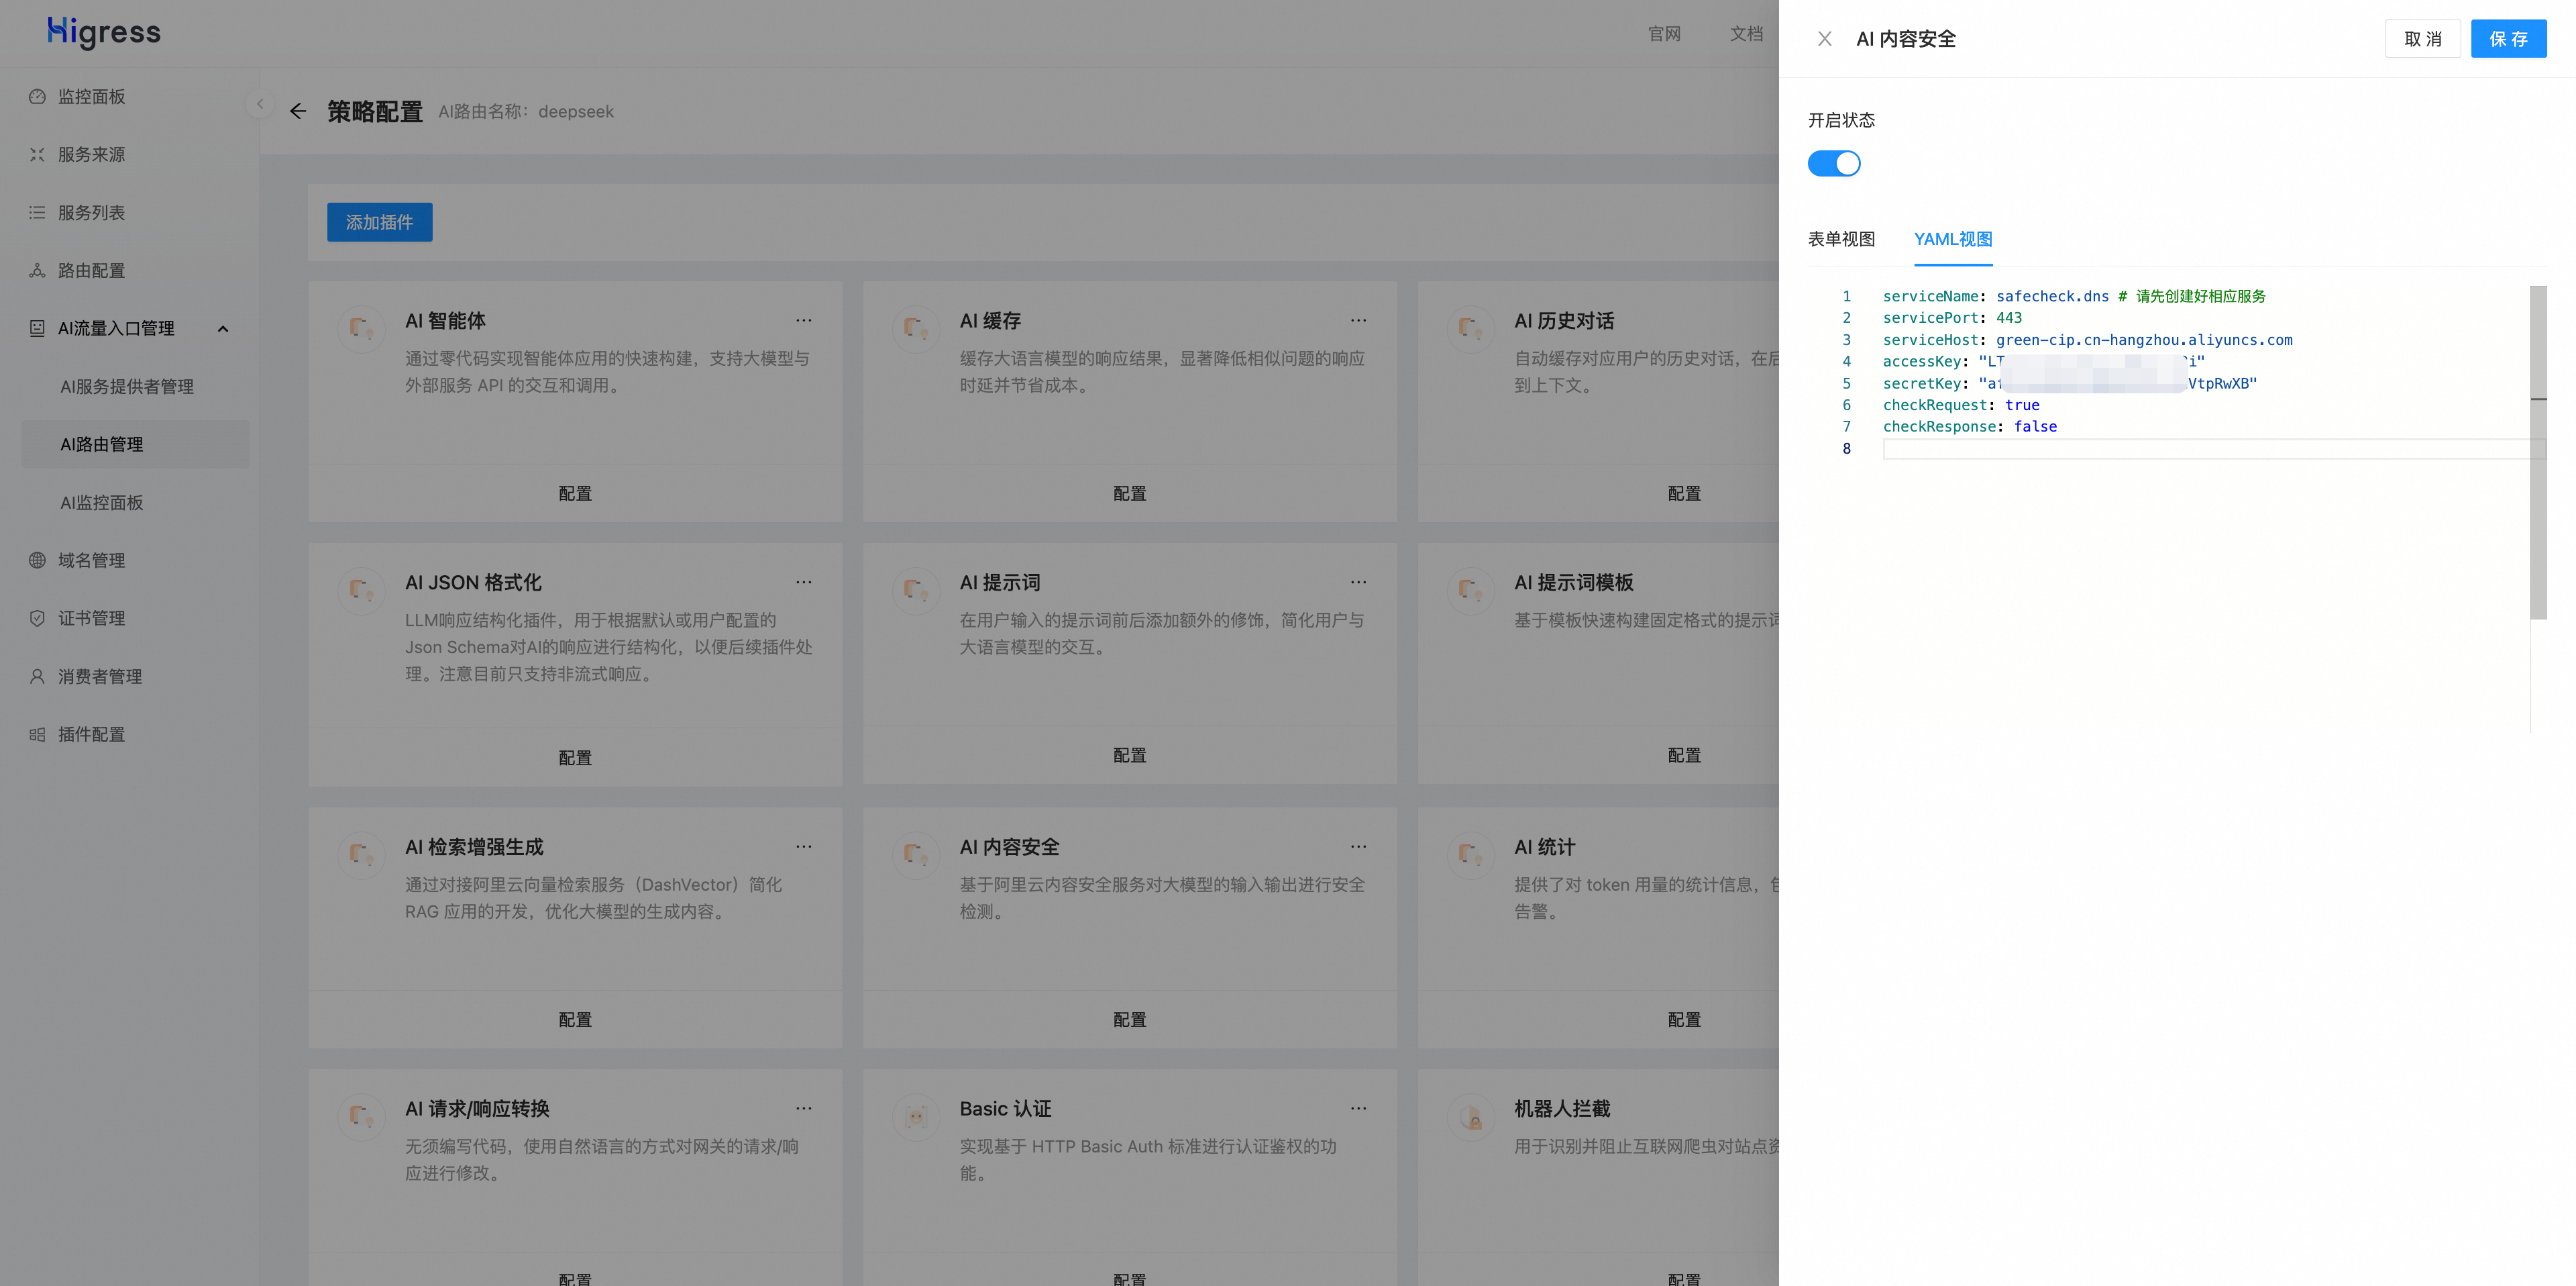Open the ellipsis menu on AI 智能体 card
The width and height of the screenshot is (2576, 1286).
point(803,320)
